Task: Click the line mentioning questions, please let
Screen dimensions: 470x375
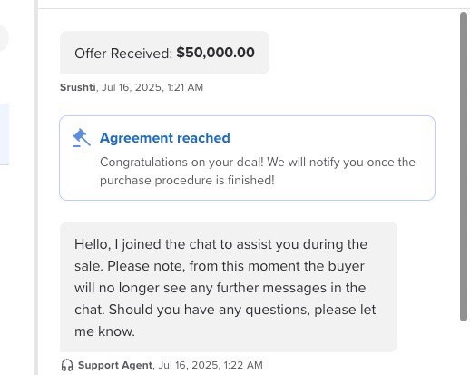Action: point(225,310)
